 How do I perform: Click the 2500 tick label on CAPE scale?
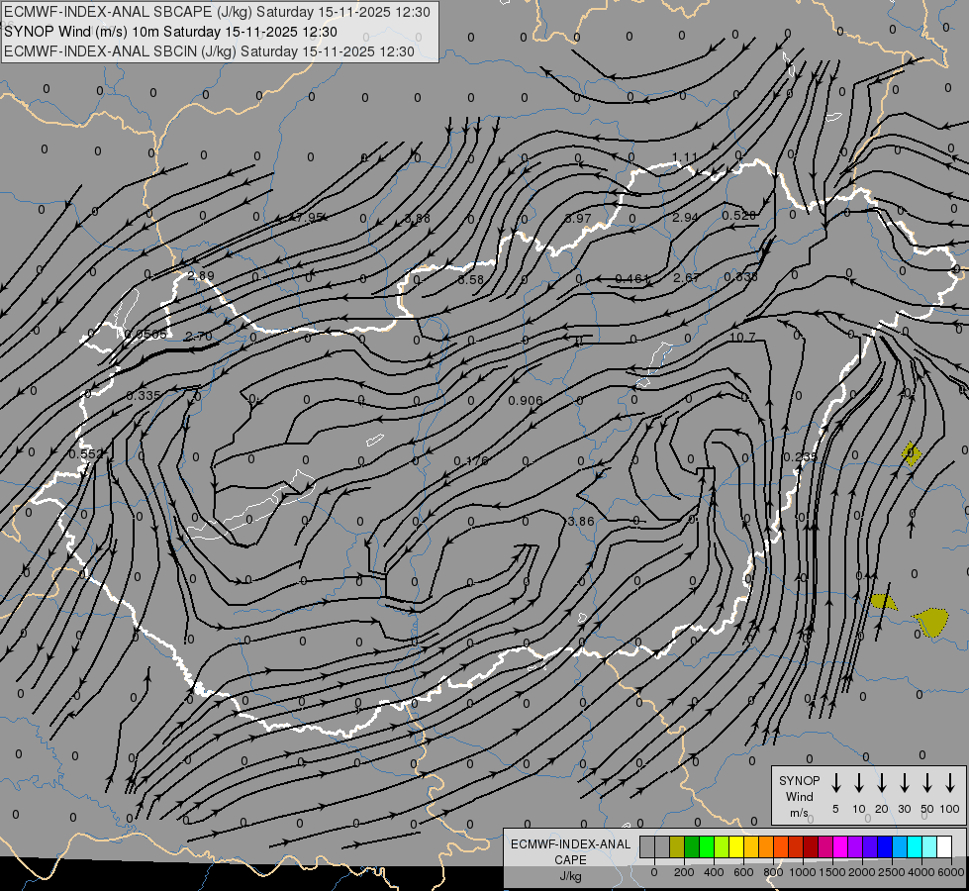click(892, 872)
